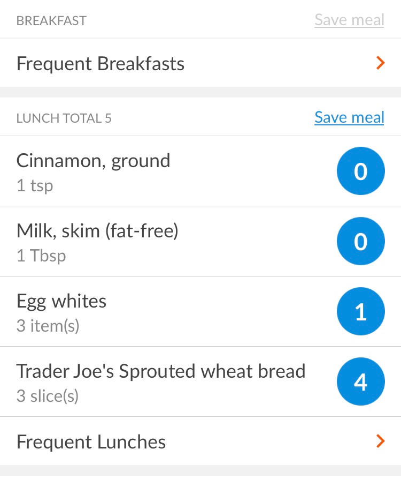Open Frequent Lunches via orange chevron
401x479 pixels.
click(380, 441)
